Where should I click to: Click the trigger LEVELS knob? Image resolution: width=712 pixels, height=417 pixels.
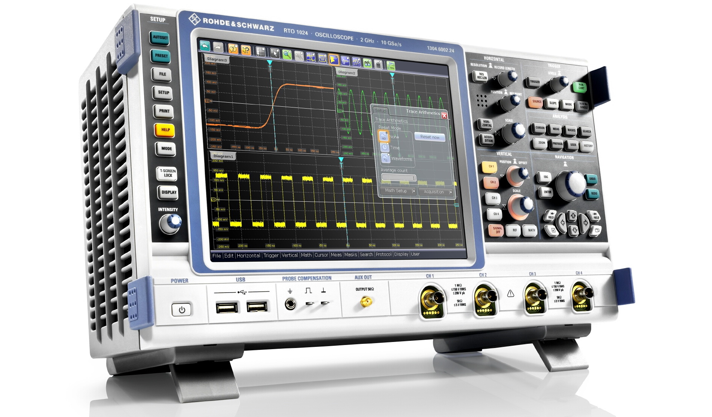[559, 83]
